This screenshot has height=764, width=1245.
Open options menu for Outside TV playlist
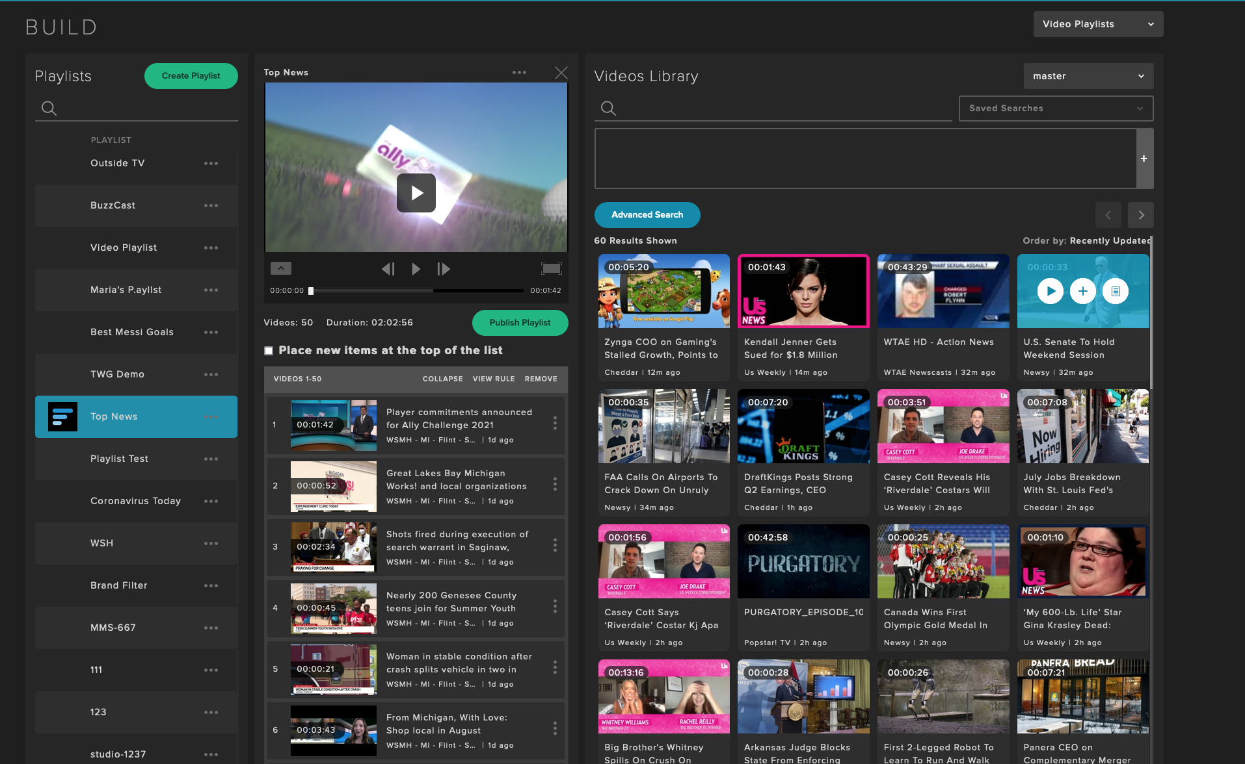pos(211,163)
